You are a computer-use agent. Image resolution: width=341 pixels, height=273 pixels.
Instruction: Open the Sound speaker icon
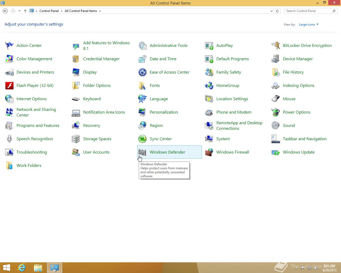(276, 126)
